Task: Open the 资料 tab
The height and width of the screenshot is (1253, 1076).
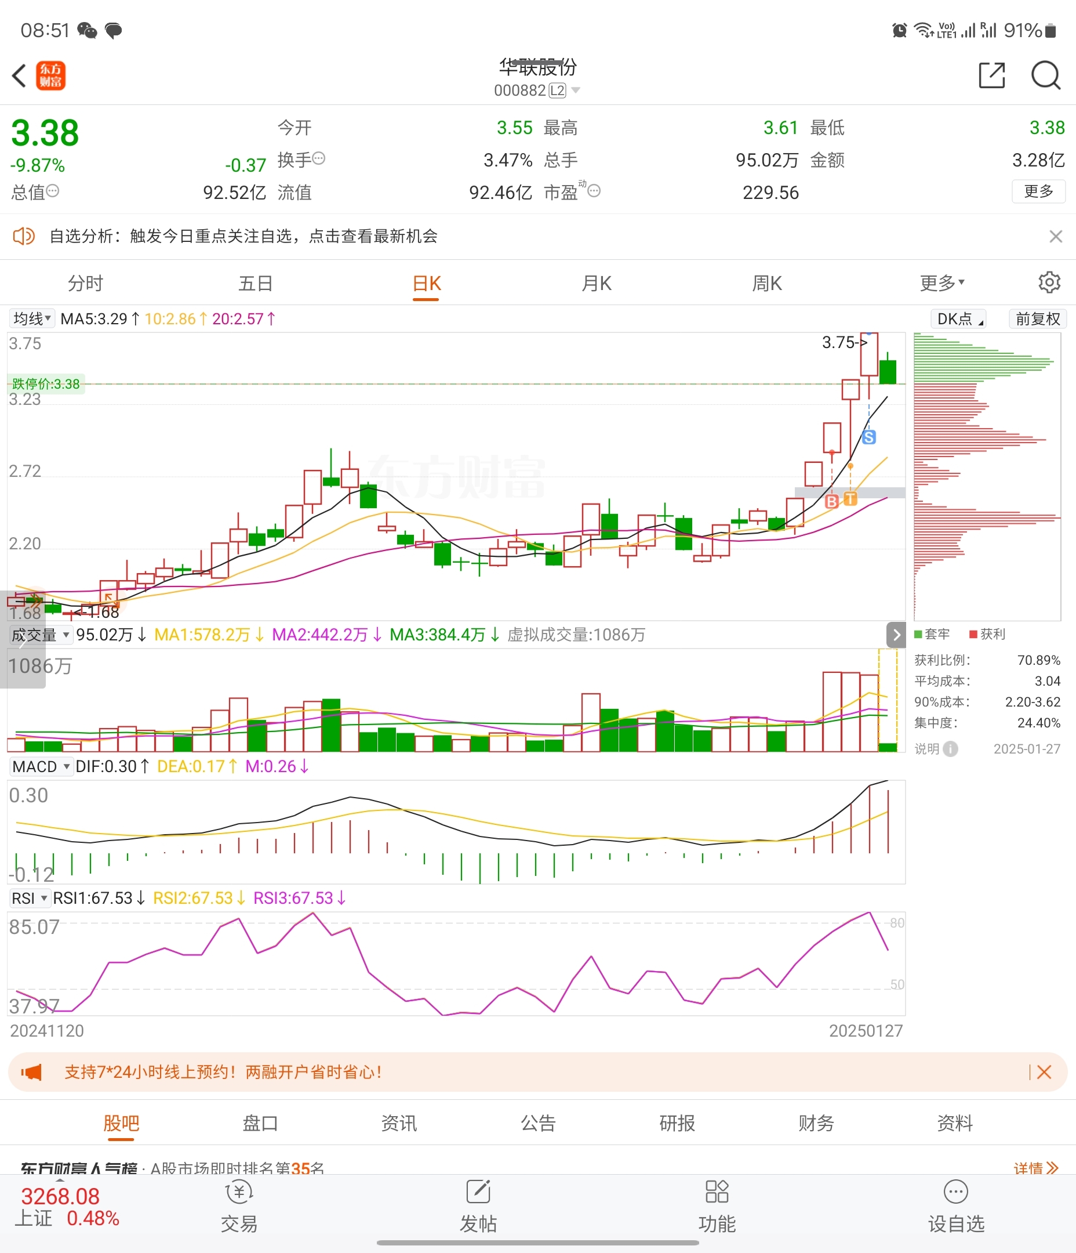Action: pyautogui.click(x=955, y=1123)
